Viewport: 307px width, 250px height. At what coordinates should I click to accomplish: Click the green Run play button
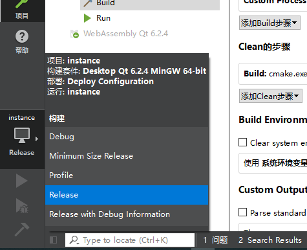(x=22, y=181)
